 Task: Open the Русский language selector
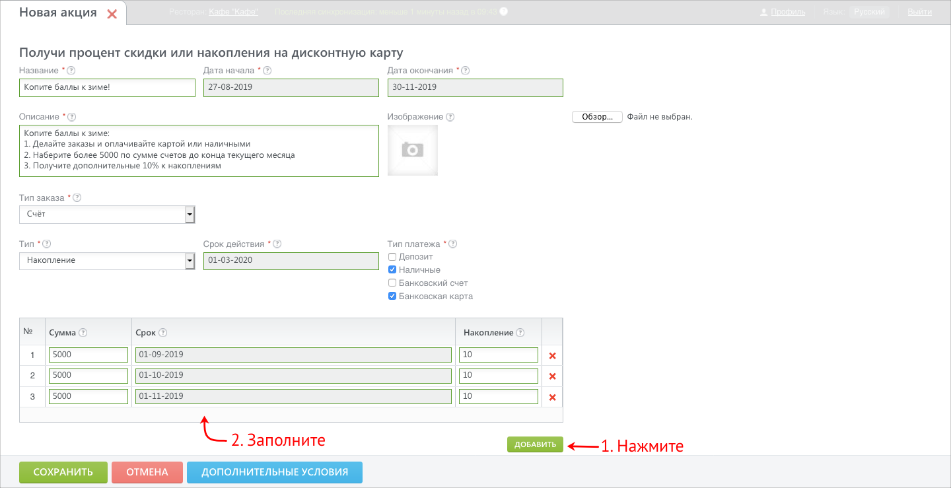click(869, 12)
